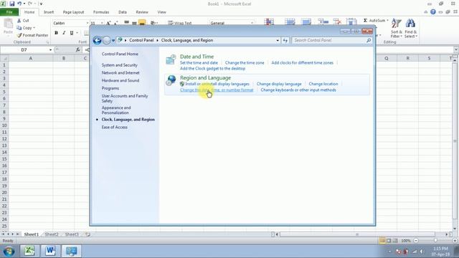Click the Cut scissors icon in Excel
Image resolution: width=459 pixels, height=258 pixels.
click(19, 21)
